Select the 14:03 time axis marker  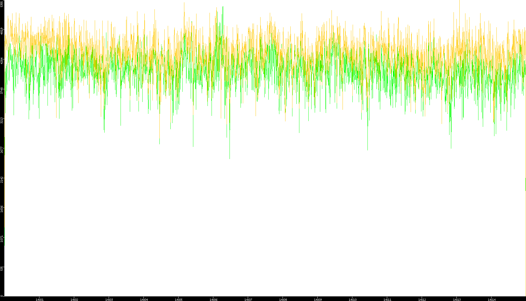109,300
